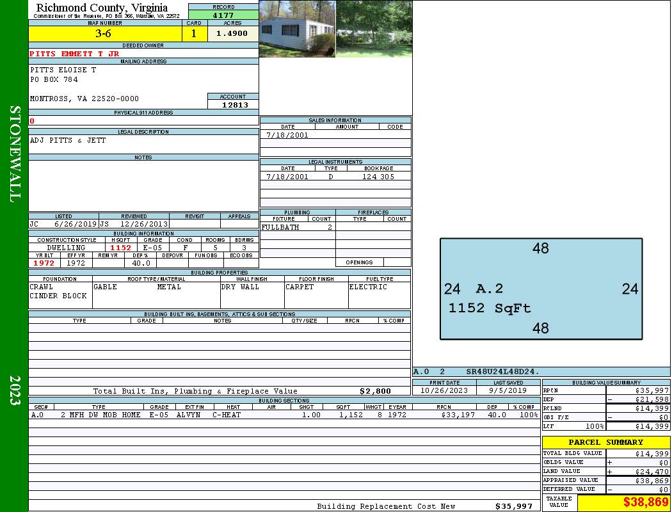
Task: Select account number 12813
Action: click(235, 104)
